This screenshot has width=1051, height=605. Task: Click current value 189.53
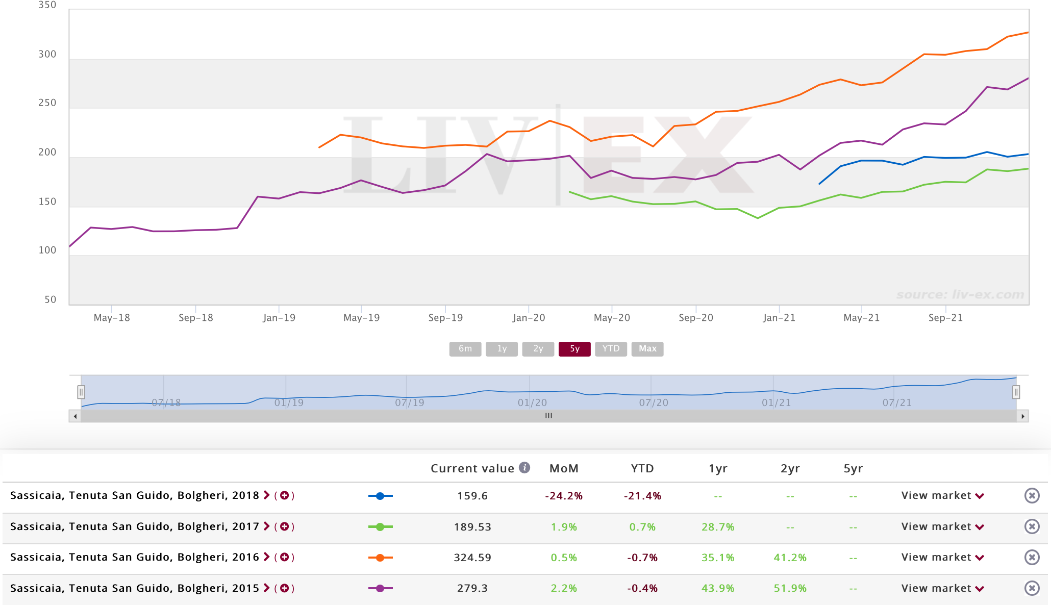472,527
